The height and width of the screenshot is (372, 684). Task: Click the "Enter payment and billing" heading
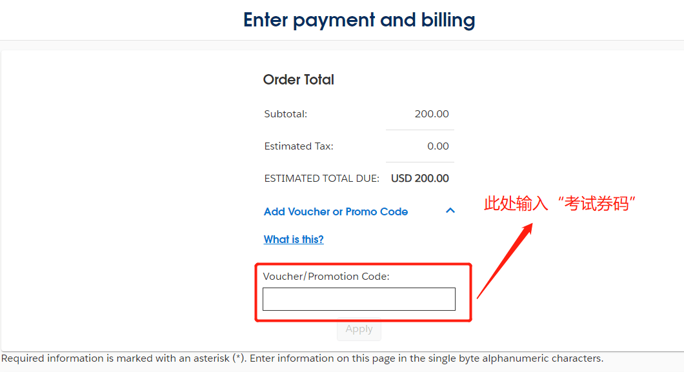click(359, 20)
